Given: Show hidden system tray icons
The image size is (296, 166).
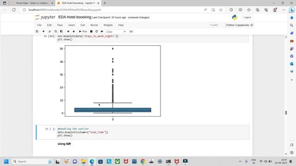Looking at the screenshot, I should tap(240, 161).
